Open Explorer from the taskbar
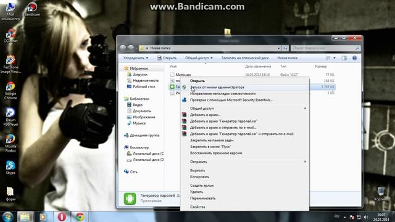The width and height of the screenshot is (395, 222). point(25,216)
